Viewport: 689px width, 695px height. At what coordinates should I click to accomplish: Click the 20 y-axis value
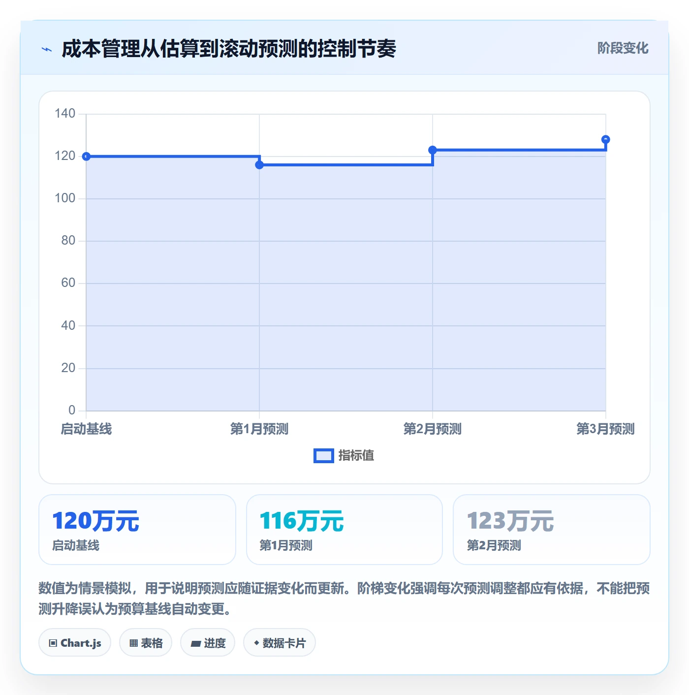68,368
